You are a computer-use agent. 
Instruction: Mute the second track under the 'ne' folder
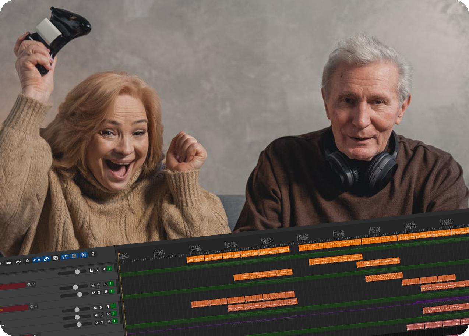[96, 315]
